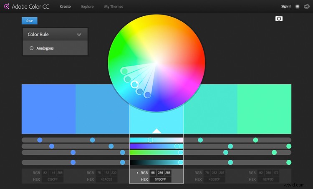Image resolution: width=313 pixels, height=189 pixels.
Task: Click the camera create-from-image icon
Action: pos(279,19)
